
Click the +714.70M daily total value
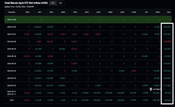tap(167, 85)
